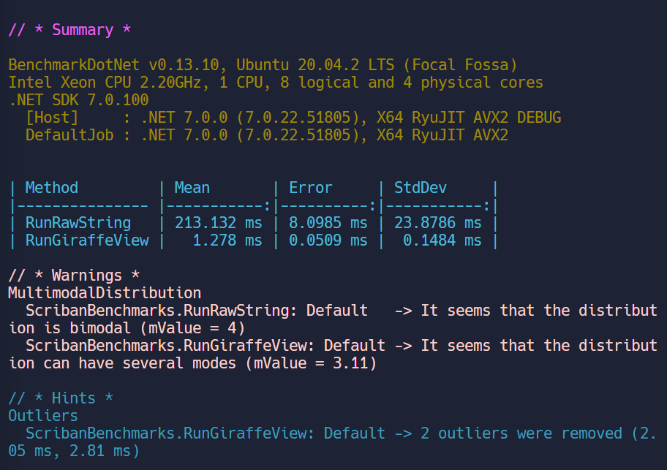Click the "MultimodalDistribution" warning label
This screenshot has width=667, height=470.
(105, 293)
